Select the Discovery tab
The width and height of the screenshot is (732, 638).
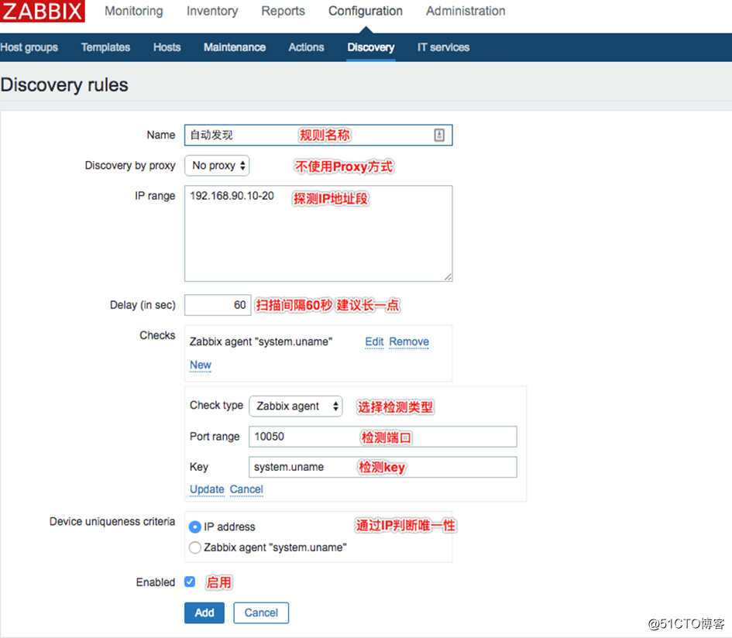tap(371, 47)
